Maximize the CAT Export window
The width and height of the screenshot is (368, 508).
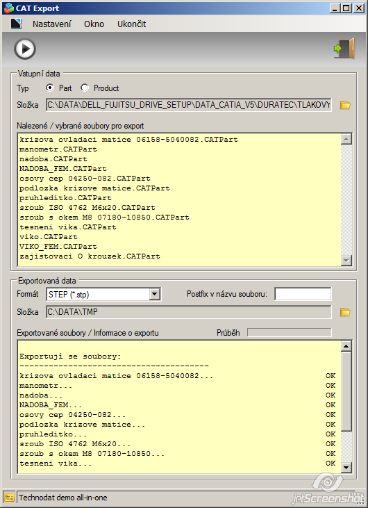(346, 8)
